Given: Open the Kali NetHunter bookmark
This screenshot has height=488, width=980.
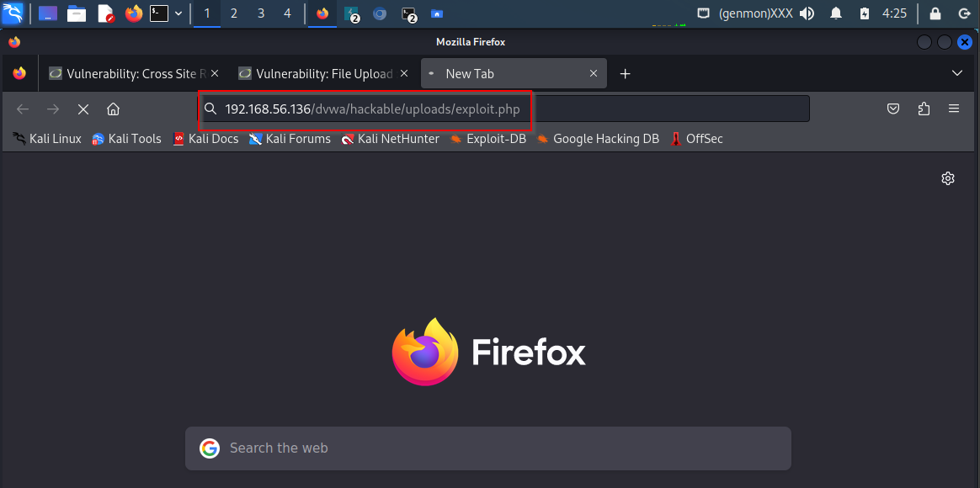Looking at the screenshot, I should pyautogui.click(x=391, y=139).
